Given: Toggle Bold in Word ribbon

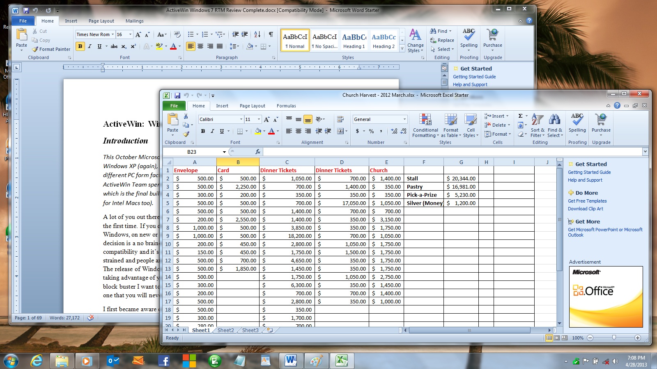Looking at the screenshot, I should point(80,46).
